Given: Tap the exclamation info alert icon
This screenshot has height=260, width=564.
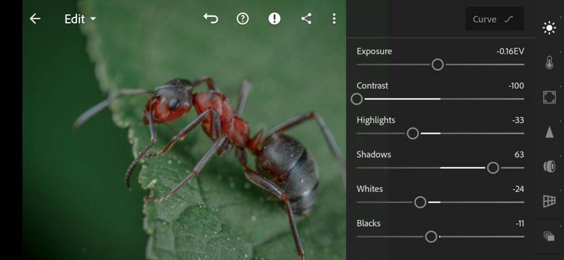Looking at the screenshot, I should click(274, 19).
